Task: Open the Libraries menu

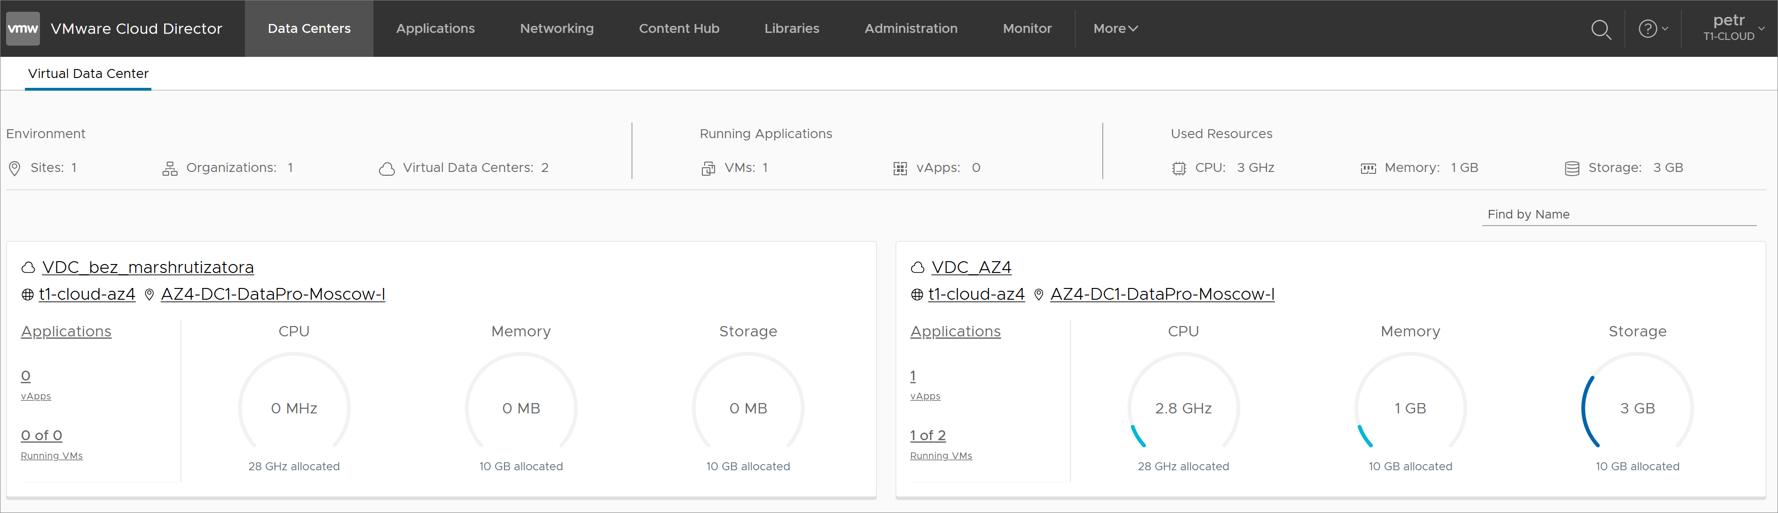Action: pyautogui.click(x=792, y=28)
